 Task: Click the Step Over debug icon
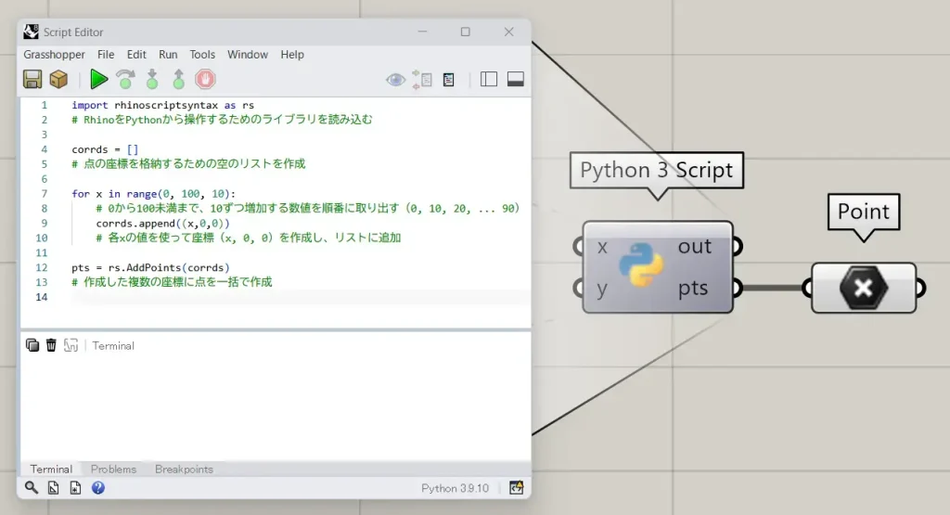tap(125, 80)
